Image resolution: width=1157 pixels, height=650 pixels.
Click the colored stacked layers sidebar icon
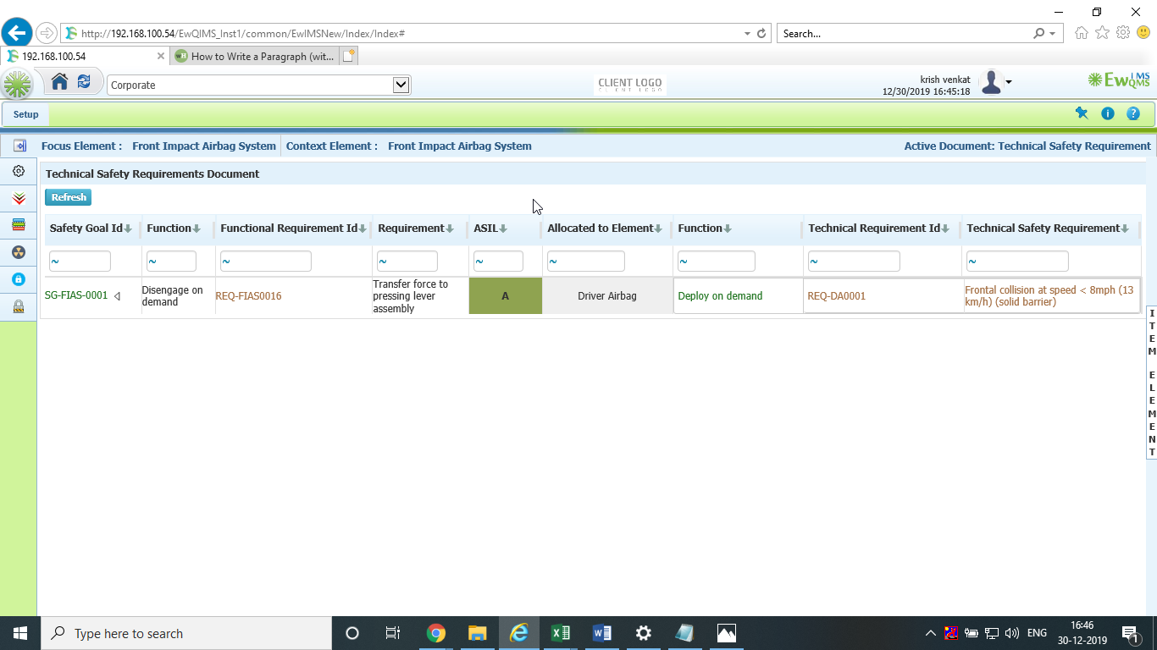point(19,225)
